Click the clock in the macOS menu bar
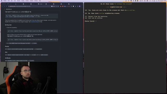The height and width of the screenshot is (94, 167). (162, 1)
